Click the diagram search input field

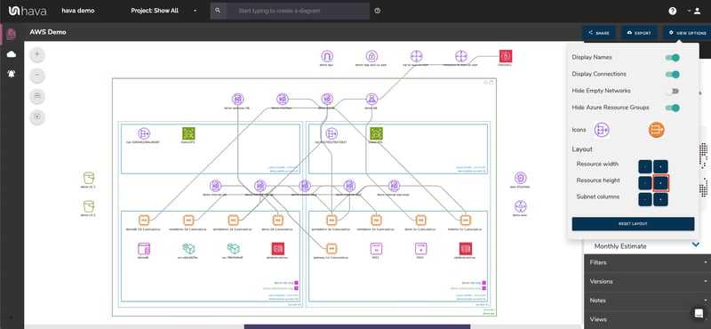tap(298, 11)
